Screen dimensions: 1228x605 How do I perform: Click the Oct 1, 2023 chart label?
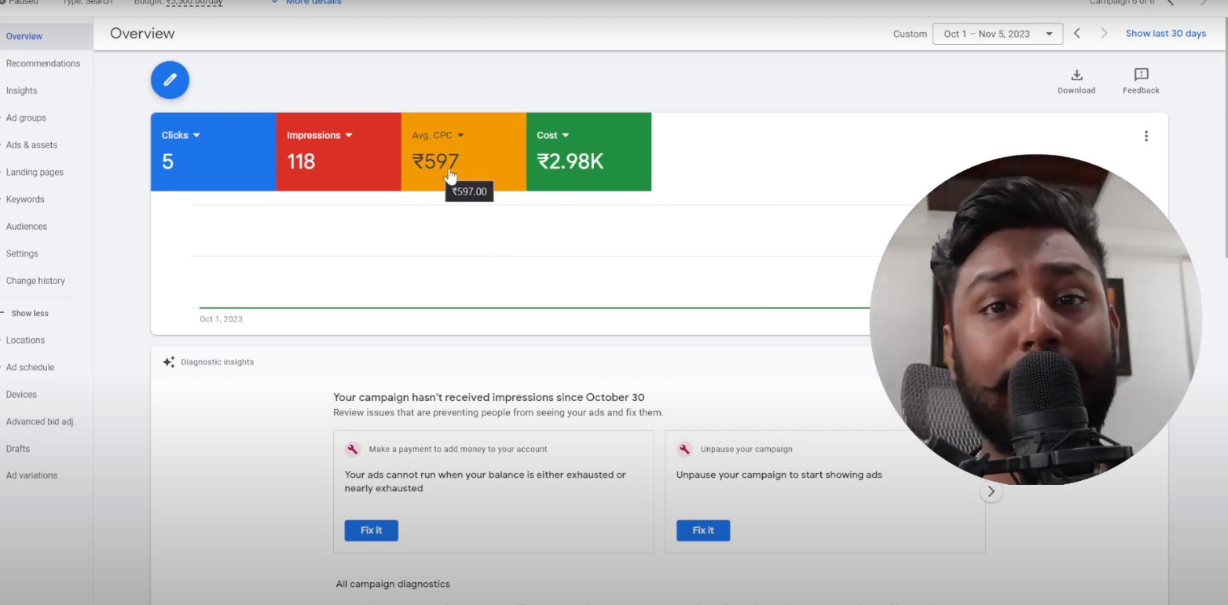(221, 319)
